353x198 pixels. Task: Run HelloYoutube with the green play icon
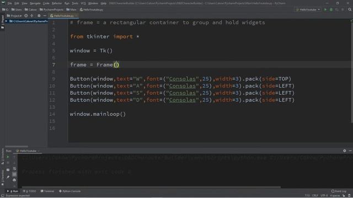(x=325, y=10)
